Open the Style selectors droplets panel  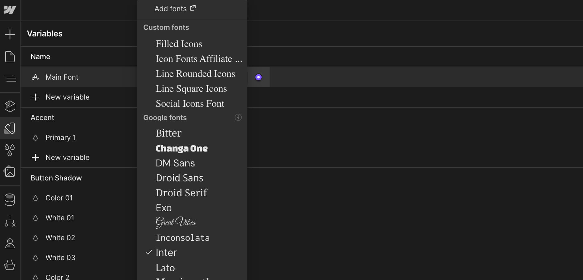10,150
